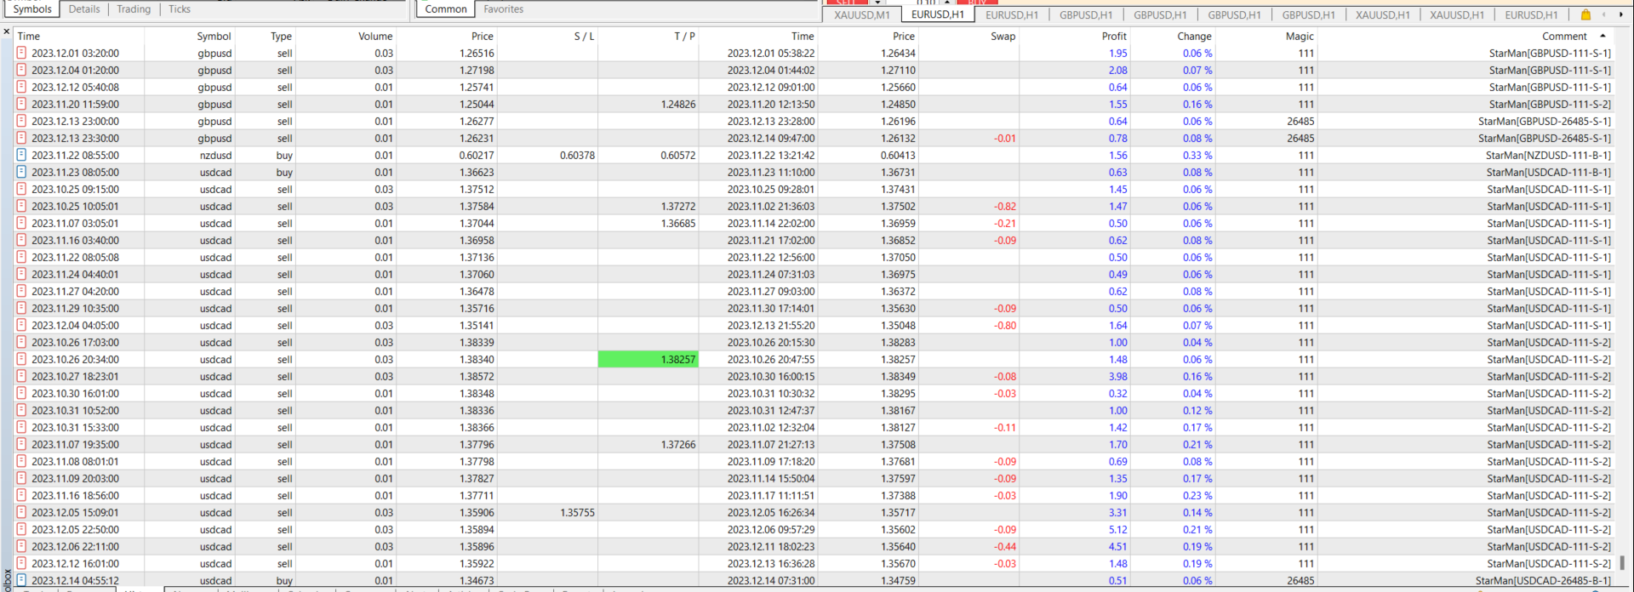Click the lock icon beside chart tabs
Image resolution: width=1634 pixels, height=592 pixels.
tap(1585, 14)
